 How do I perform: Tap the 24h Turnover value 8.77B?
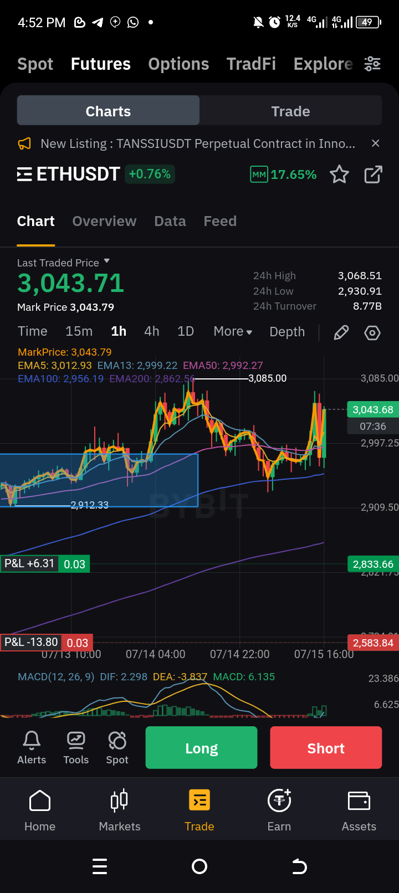click(x=367, y=306)
